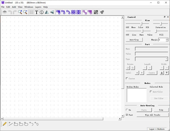Image resolution: width=170 pixels, height=131 pixels.
Task: Click the Zoom Out magnifier icon
Action: click(x=25, y=12)
